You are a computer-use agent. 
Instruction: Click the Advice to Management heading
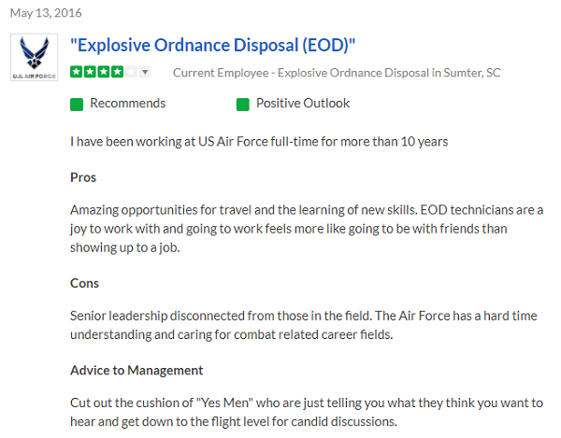[x=137, y=371]
